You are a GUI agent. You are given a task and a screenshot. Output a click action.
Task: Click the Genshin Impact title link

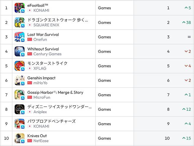pos(41,78)
